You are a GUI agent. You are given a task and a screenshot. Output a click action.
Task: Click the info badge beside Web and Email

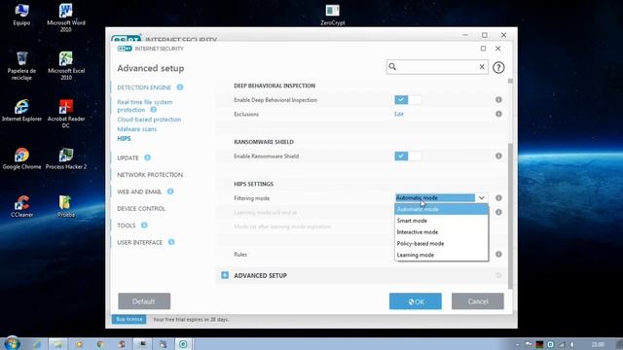click(170, 192)
